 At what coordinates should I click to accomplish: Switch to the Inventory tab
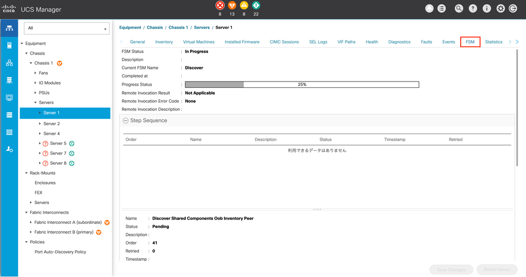(x=164, y=42)
